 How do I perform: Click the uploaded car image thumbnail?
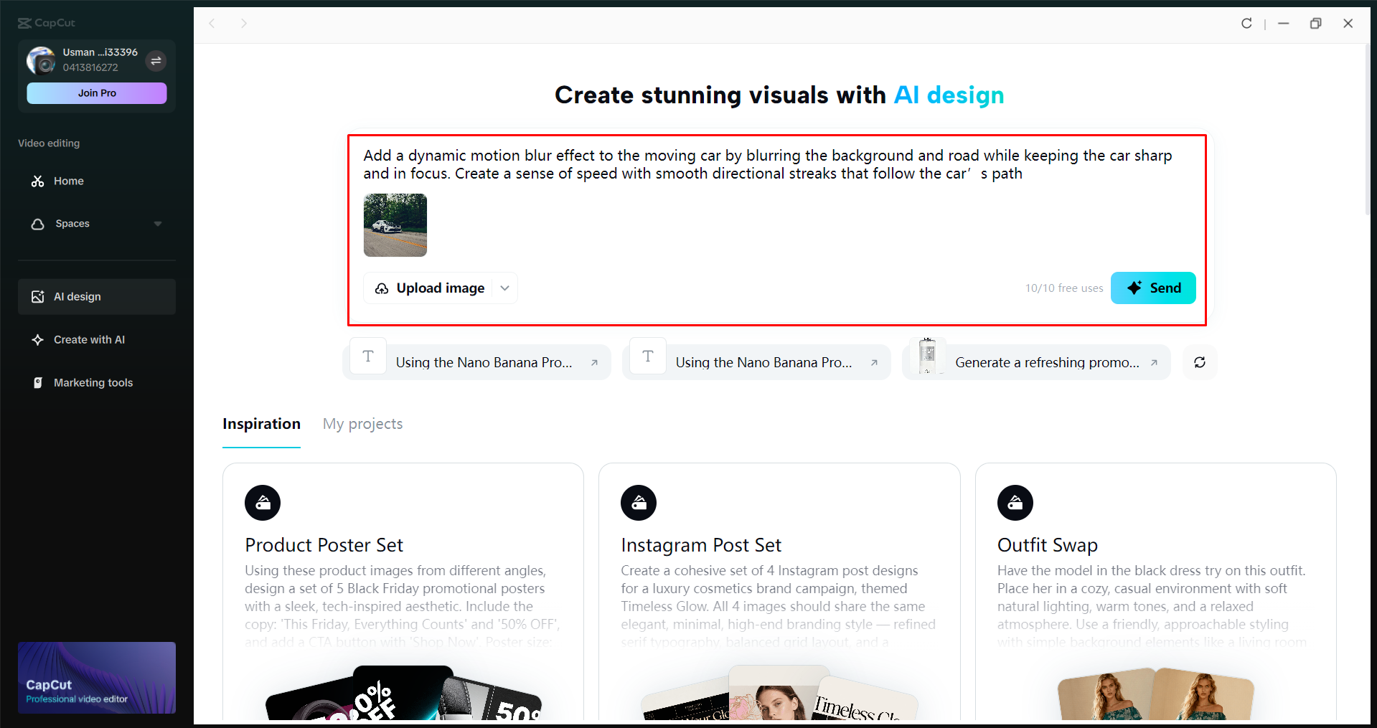pyautogui.click(x=395, y=224)
